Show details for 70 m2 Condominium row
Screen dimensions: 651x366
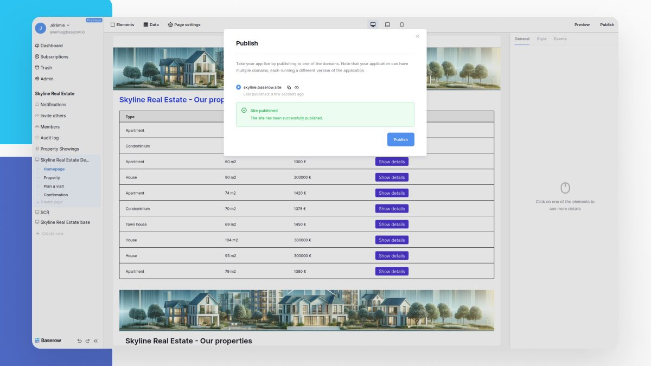[392, 209]
